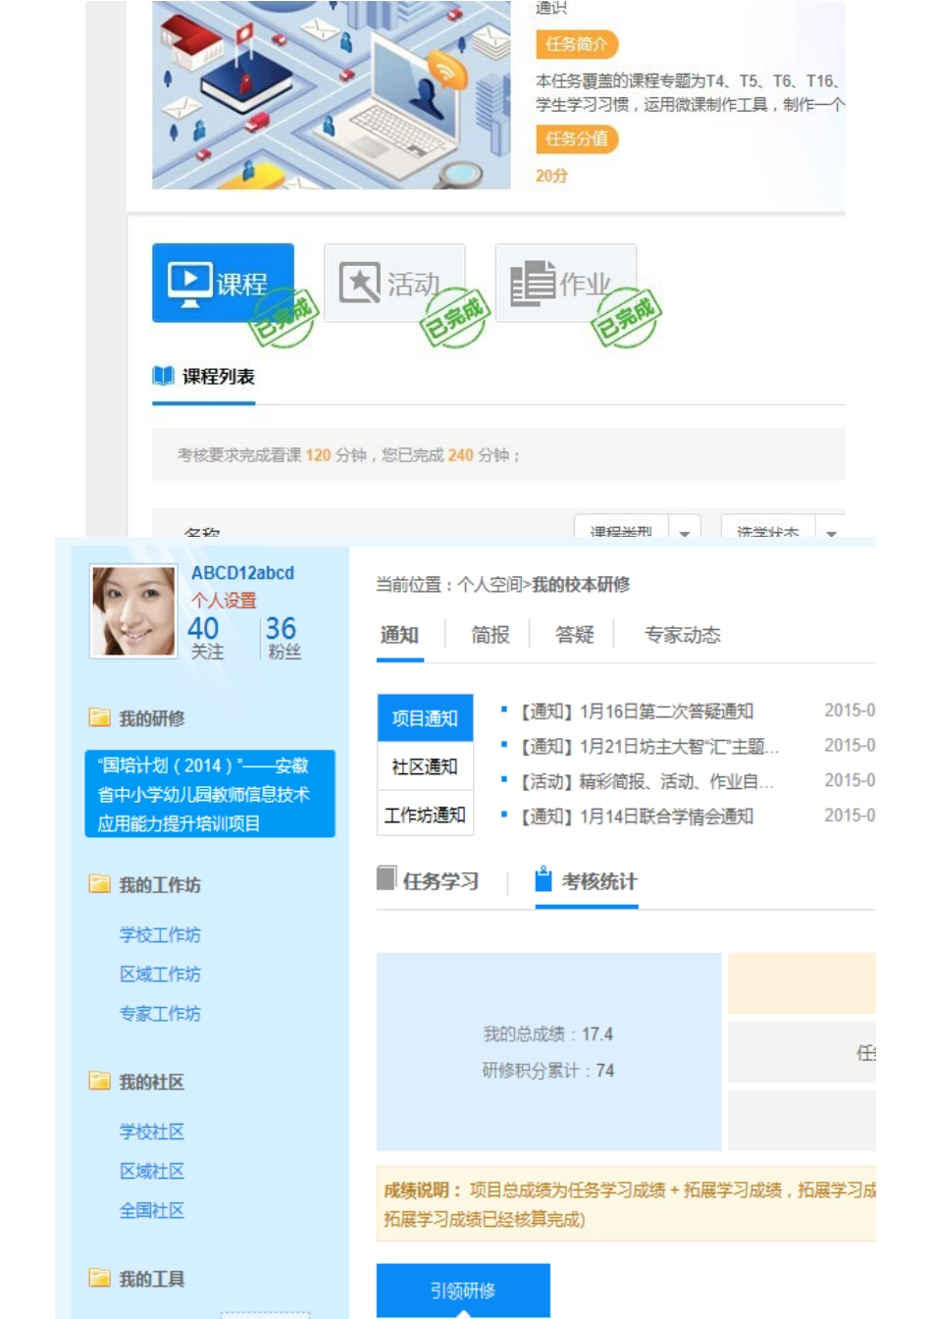The image size is (932, 1319).
Task: Select 项目通知 notice category
Action: (425, 717)
